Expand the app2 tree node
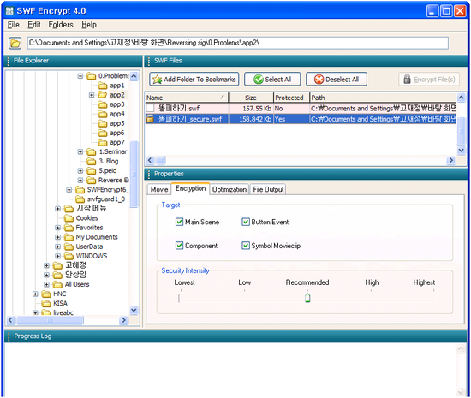The image size is (471, 398). (x=92, y=95)
